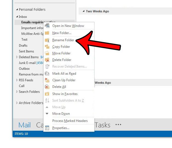Choose Rename Folder from context menu

pos(63,40)
